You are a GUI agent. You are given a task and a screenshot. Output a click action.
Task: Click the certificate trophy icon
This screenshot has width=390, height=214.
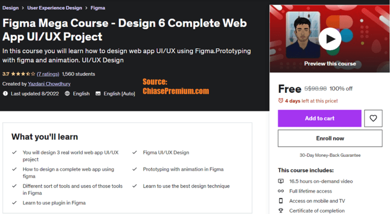(x=281, y=210)
